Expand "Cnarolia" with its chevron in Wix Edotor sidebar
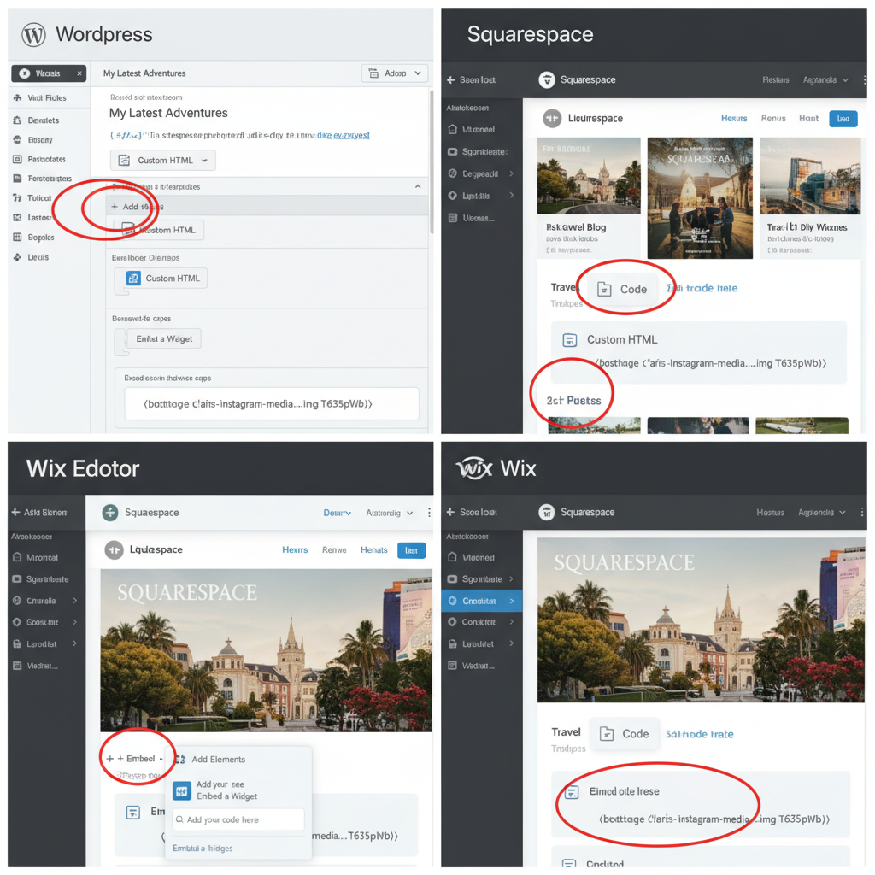The width and height of the screenshot is (875, 875). (x=75, y=601)
